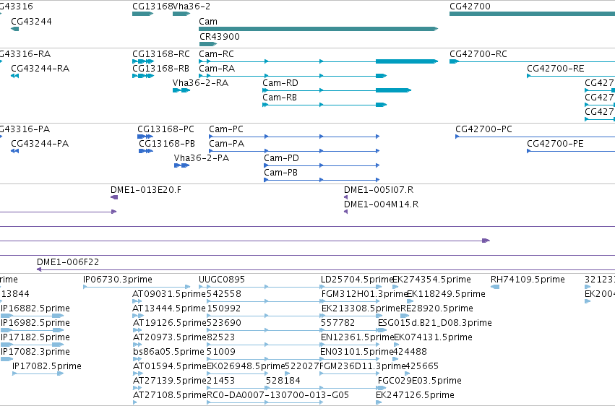Open the CG42700-PE protein label
The width and height of the screenshot is (615, 406).
(x=556, y=144)
